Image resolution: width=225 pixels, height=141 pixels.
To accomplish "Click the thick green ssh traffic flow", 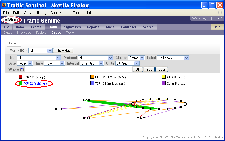I will click(115, 104).
